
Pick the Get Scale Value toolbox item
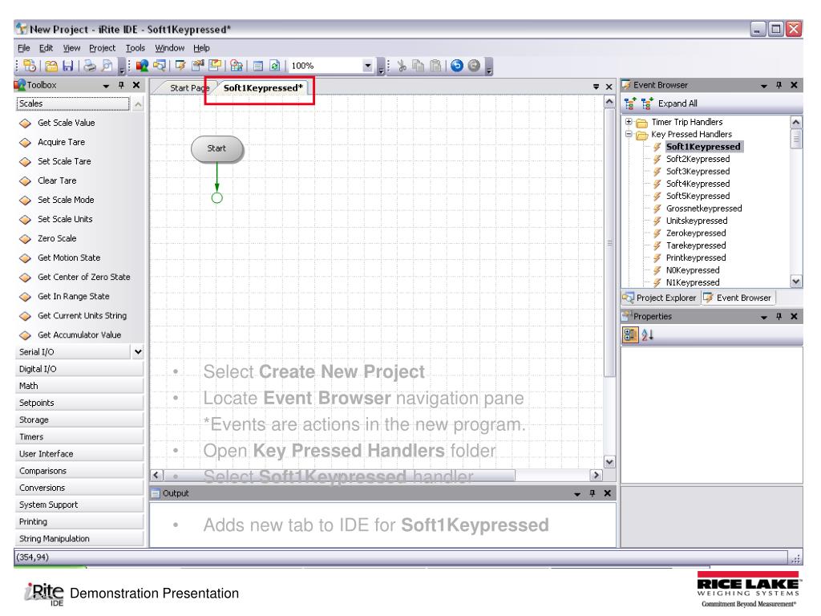(x=66, y=123)
